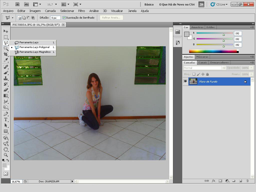Toggle lock all layer option

click(207, 74)
